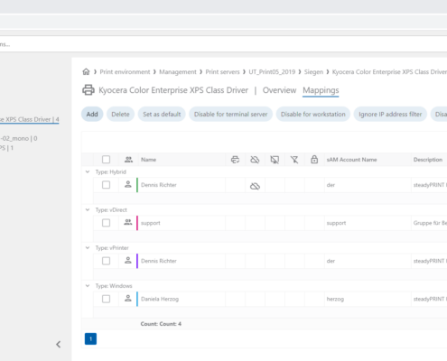Sort by the default printer column icon

(235, 160)
